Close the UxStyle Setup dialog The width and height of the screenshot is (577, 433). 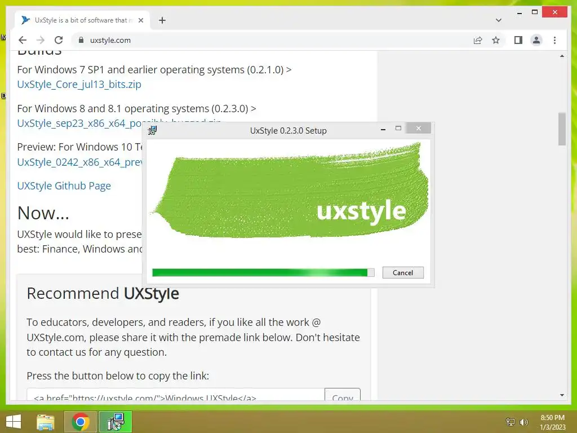tap(419, 128)
